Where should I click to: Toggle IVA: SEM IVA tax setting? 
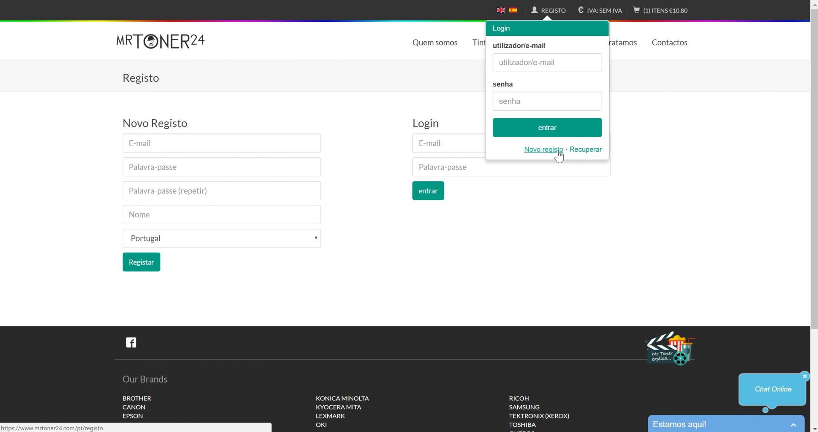coord(600,10)
